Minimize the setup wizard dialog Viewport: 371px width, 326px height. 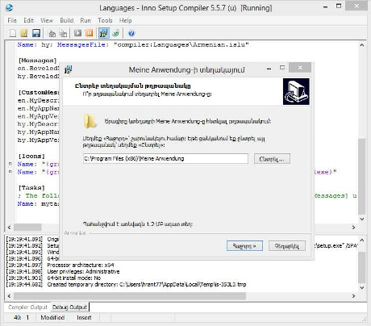click(x=269, y=69)
